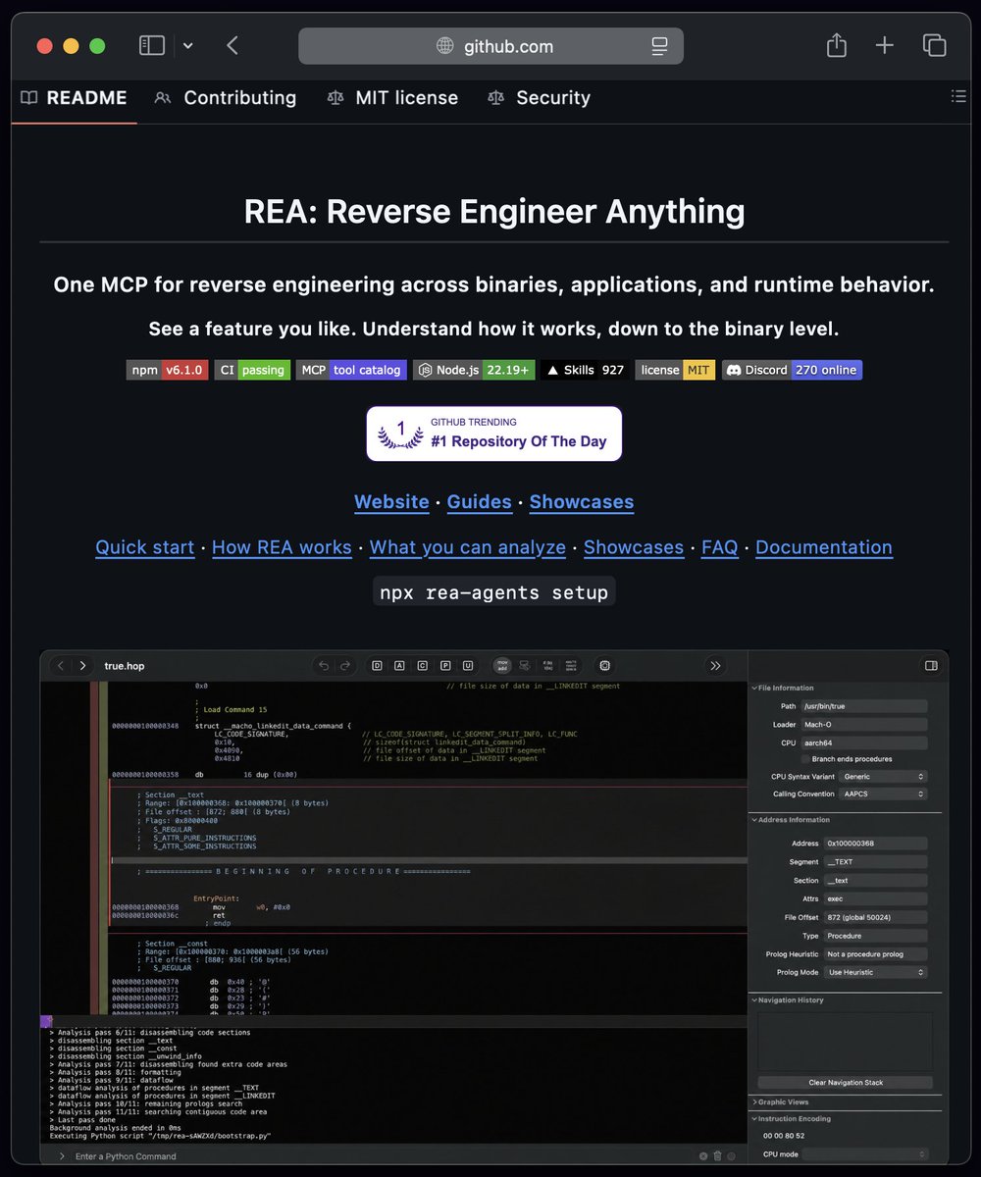Mark as data with the D button
This screenshot has width=981, height=1177.
[377, 665]
